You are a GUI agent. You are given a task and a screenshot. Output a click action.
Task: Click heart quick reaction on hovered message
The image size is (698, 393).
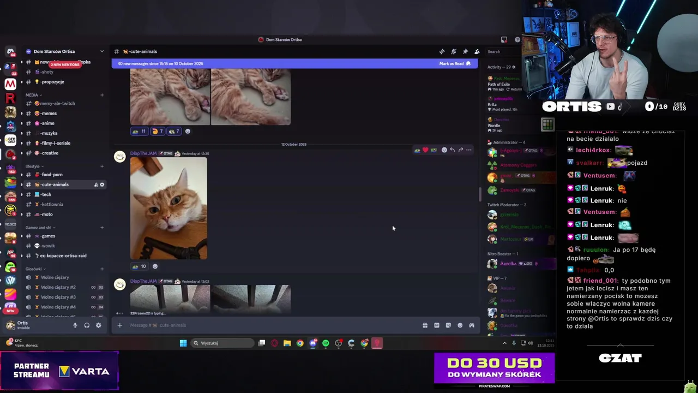[425, 150]
